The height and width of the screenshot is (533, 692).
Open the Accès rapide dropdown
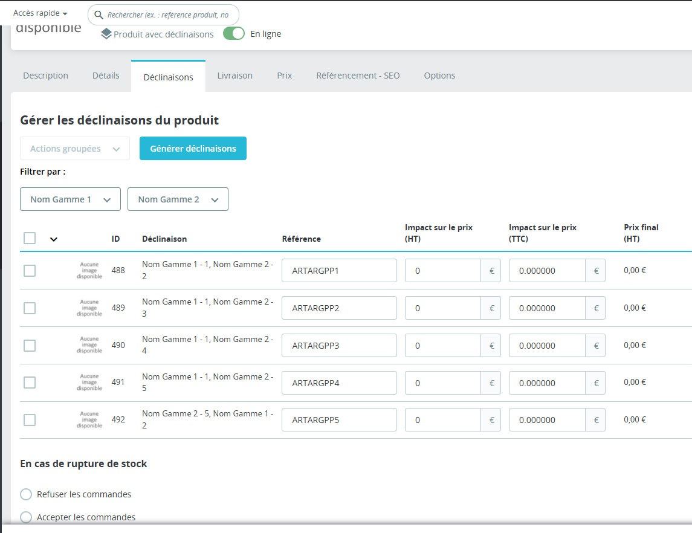40,13
